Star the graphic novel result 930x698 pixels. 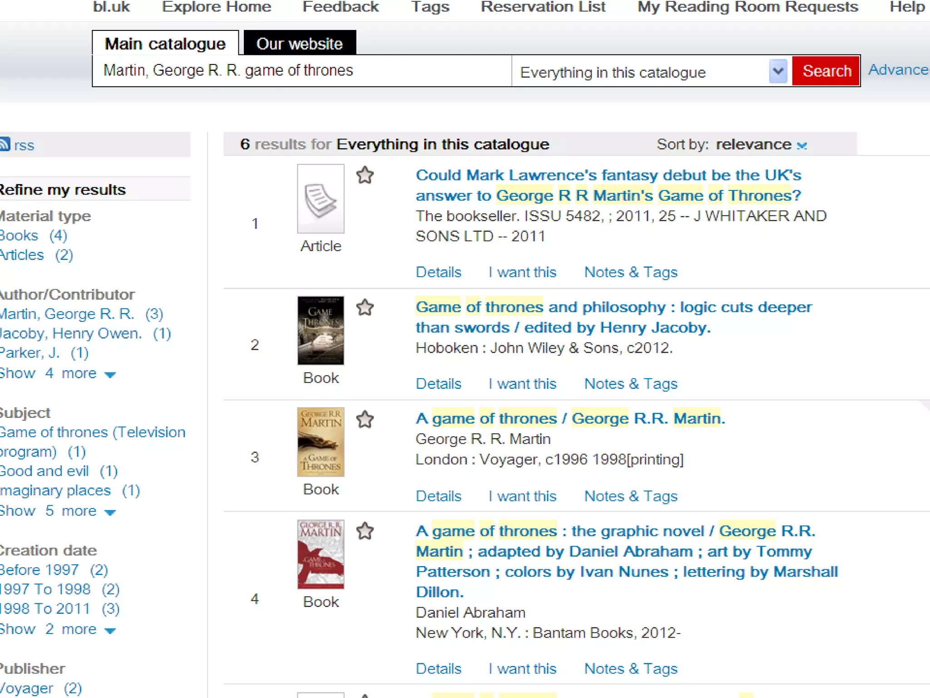(365, 531)
